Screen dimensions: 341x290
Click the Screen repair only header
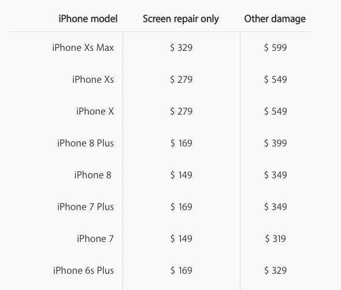click(x=181, y=19)
